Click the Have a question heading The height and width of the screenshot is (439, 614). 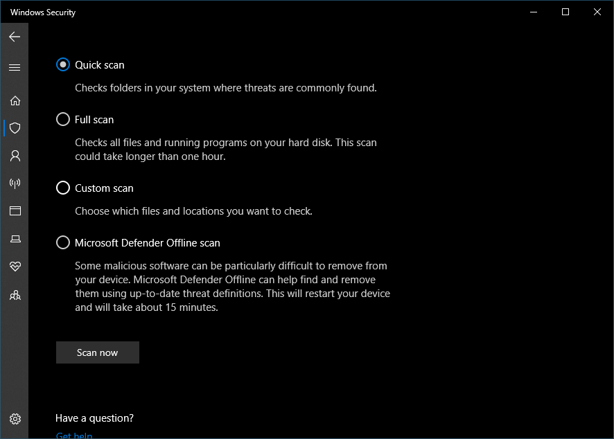click(94, 418)
